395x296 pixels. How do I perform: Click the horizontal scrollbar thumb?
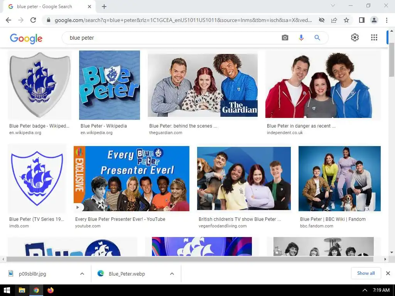click(x=190, y=259)
